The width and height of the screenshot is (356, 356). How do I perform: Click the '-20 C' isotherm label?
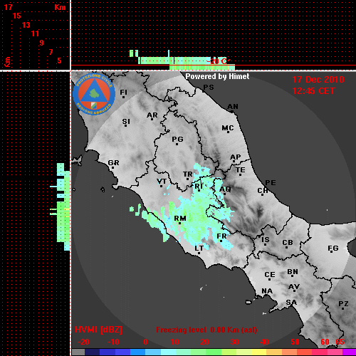216,61
